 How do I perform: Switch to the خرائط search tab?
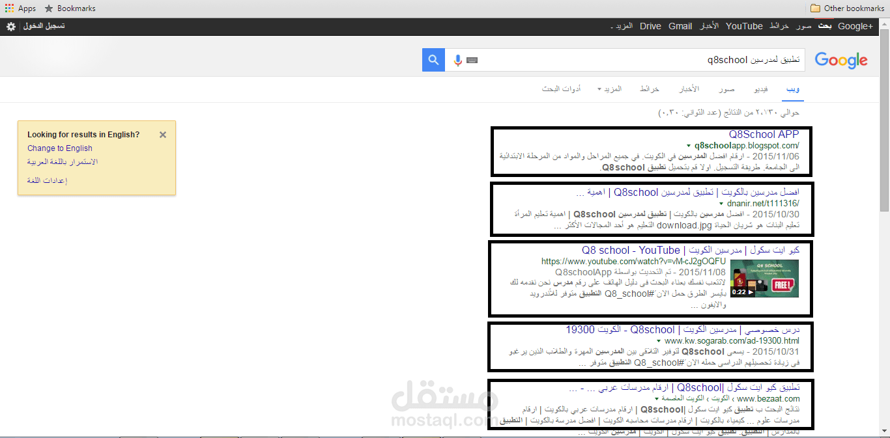pyautogui.click(x=650, y=89)
